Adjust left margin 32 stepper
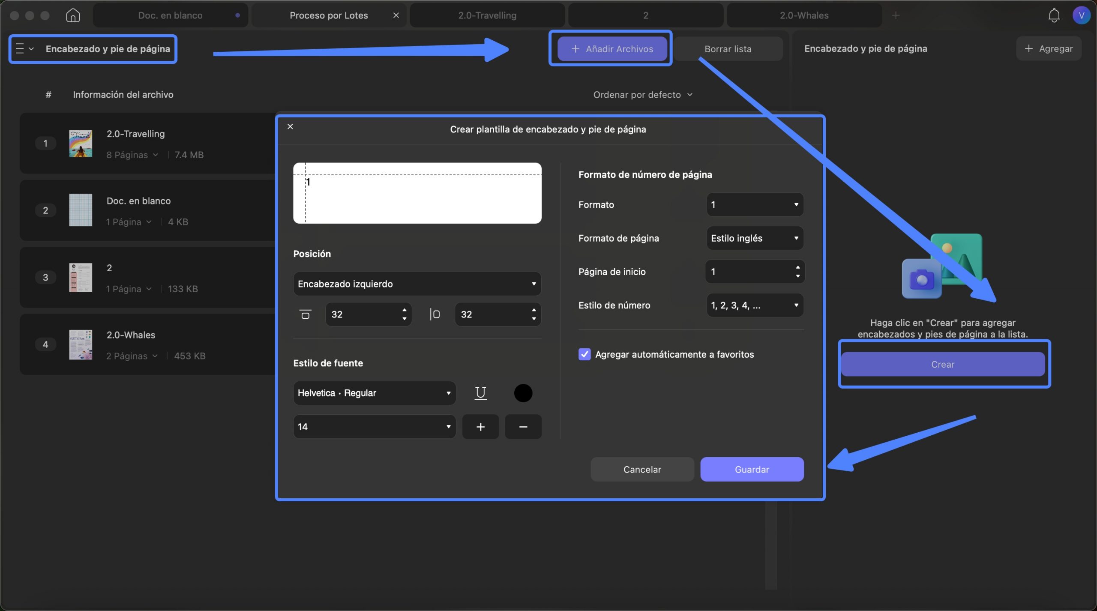The image size is (1097, 611). coord(534,314)
